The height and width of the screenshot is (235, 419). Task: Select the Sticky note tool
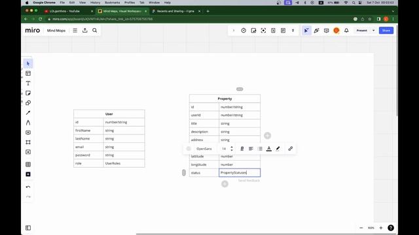coord(28,93)
